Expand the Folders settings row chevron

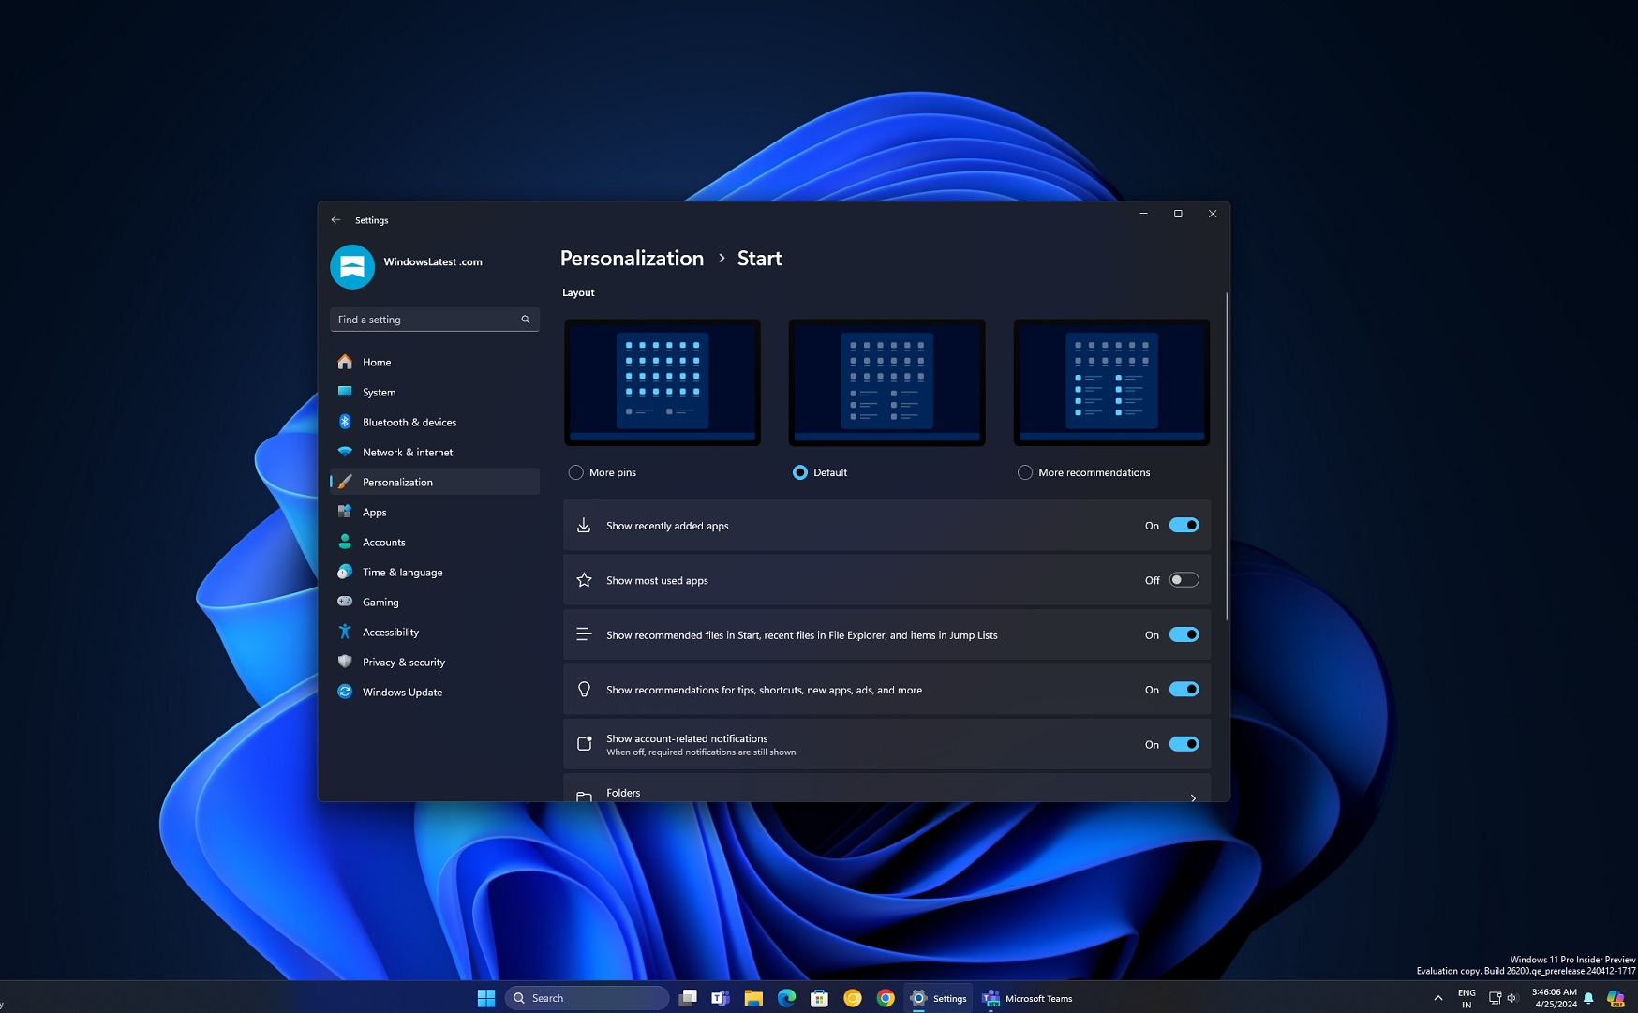click(x=1193, y=797)
